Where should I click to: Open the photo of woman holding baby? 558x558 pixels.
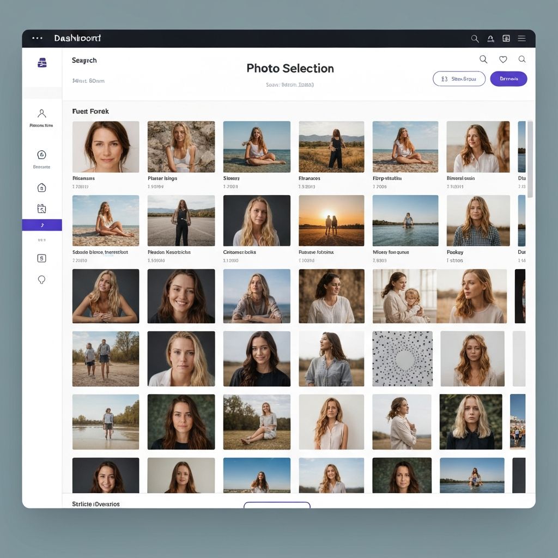click(404, 296)
